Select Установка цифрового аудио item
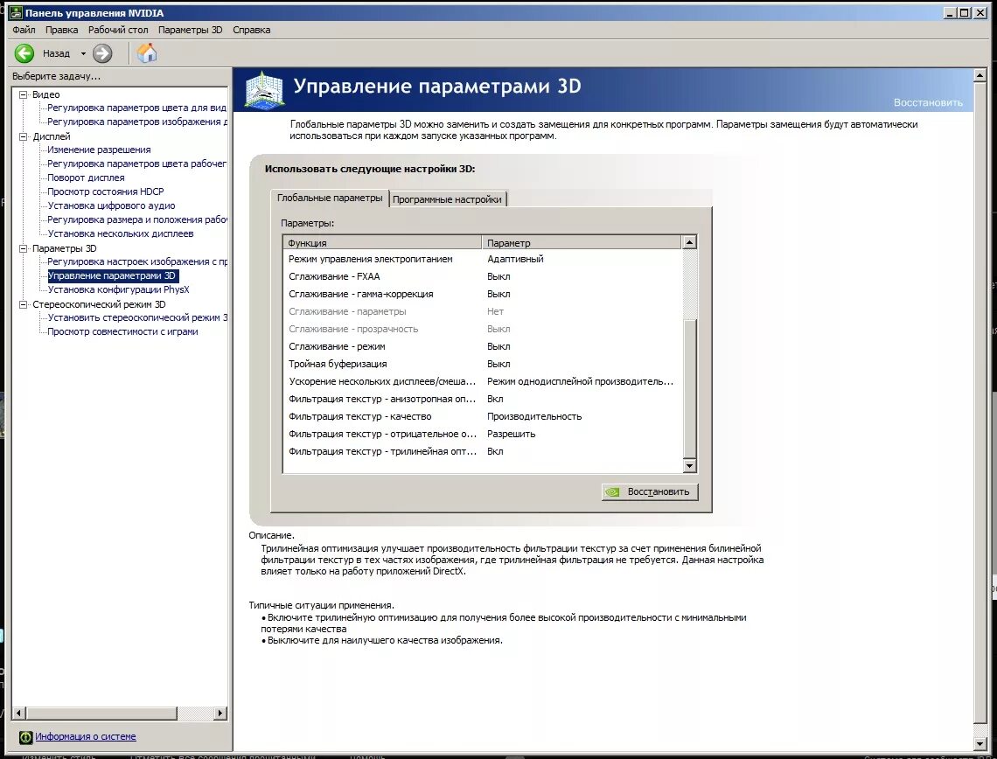The image size is (997, 759). pyautogui.click(x=111, y=206)
